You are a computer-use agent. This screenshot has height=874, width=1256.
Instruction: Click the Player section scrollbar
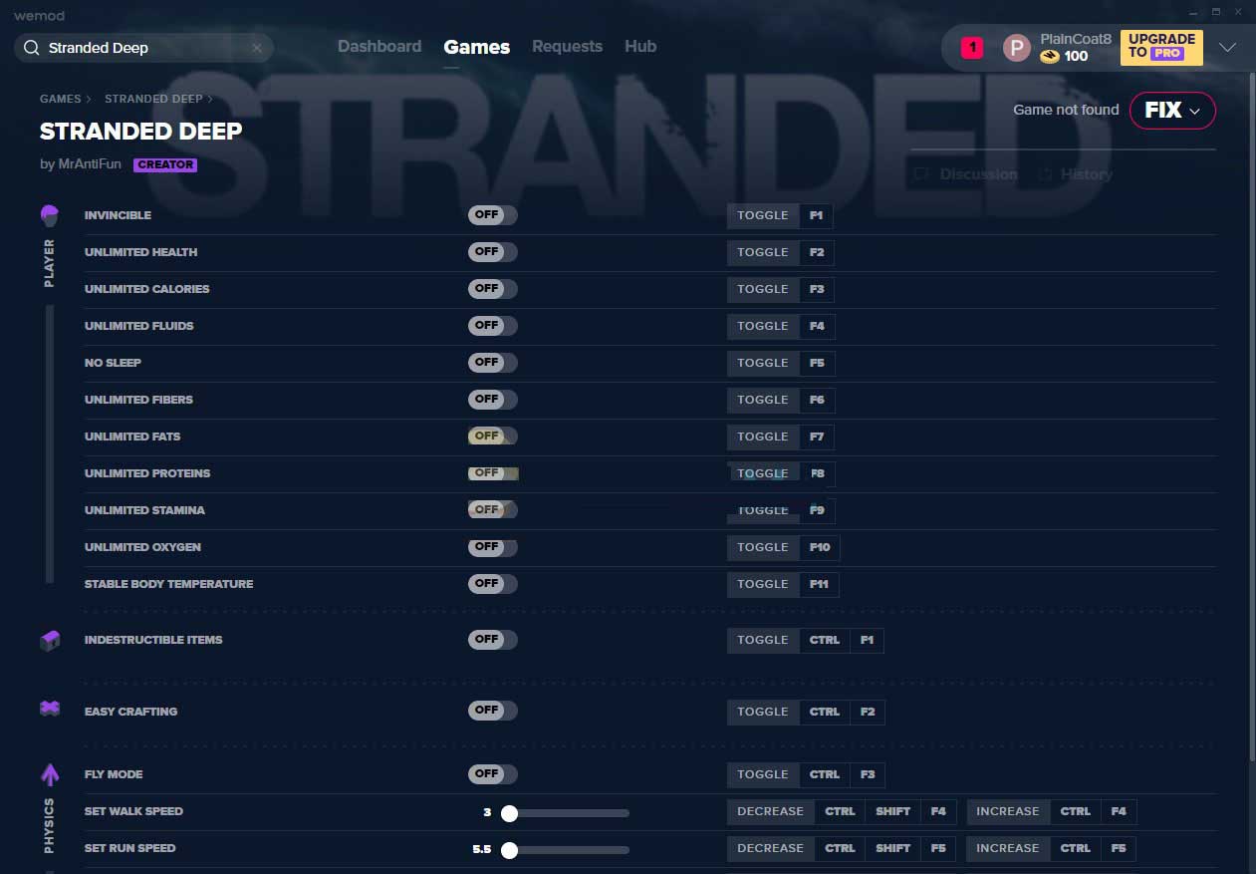[50, 443]
